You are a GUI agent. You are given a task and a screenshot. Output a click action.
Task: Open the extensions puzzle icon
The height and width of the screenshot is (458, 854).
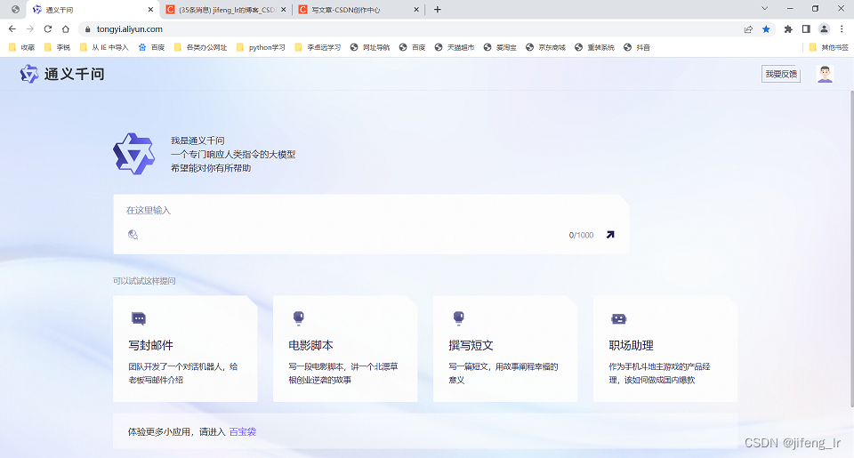point(788,29)
